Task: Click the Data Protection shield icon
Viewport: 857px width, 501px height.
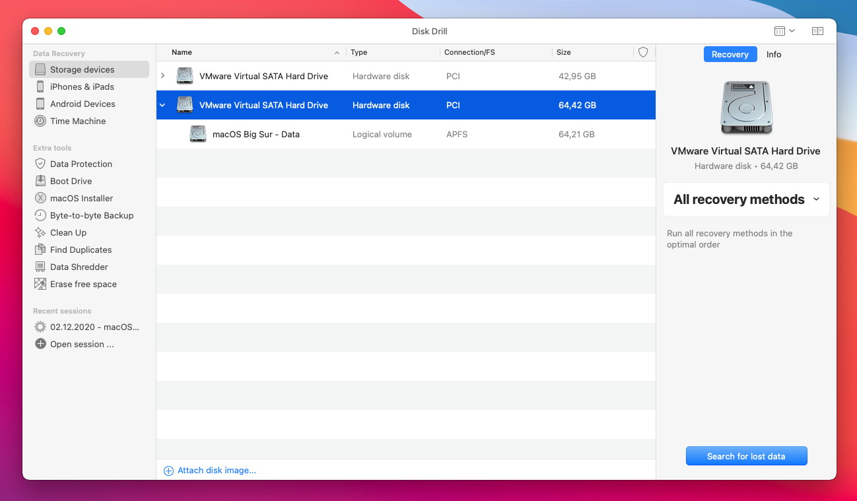Action: coord(40,164)
